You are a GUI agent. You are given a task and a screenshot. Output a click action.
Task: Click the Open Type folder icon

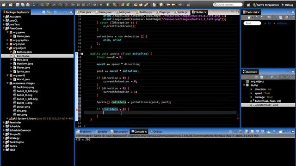tap(136, 5)
